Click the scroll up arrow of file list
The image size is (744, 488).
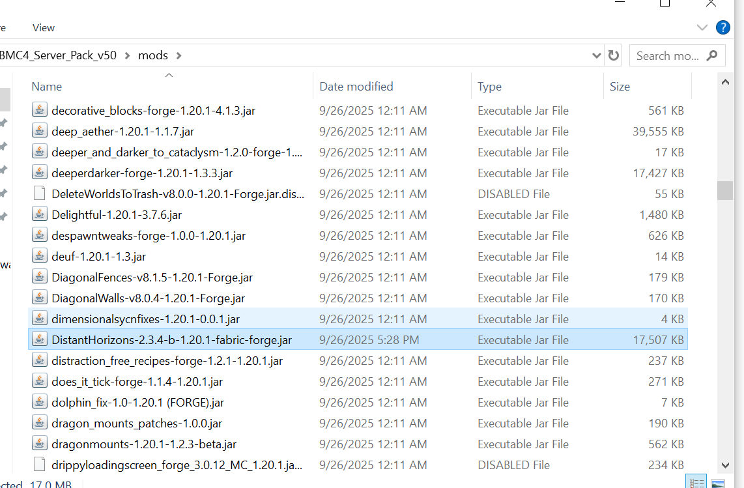click(x=725, y=82)
